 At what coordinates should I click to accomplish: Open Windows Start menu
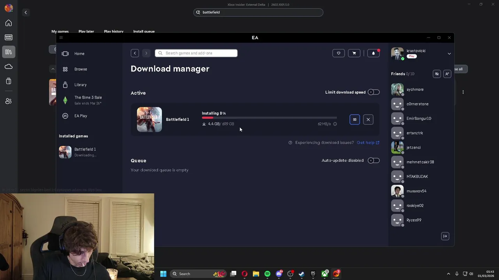[x=163, y=274]
